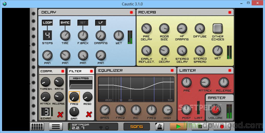The image size is (265, 133).
Task: Click the Delay DAMPING knob
Action: coord(101,35)
